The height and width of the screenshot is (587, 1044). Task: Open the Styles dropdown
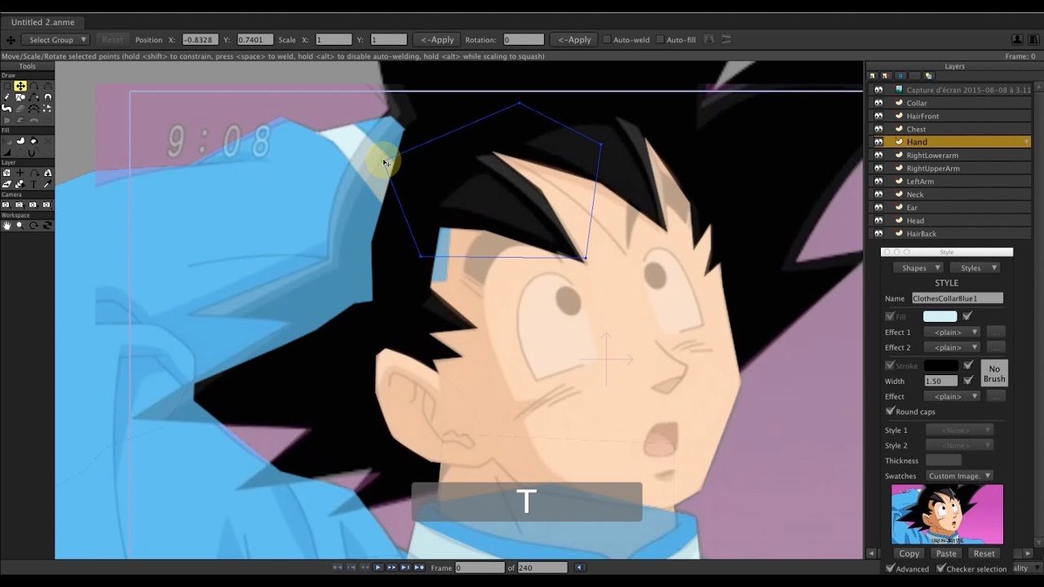point(975,267)
